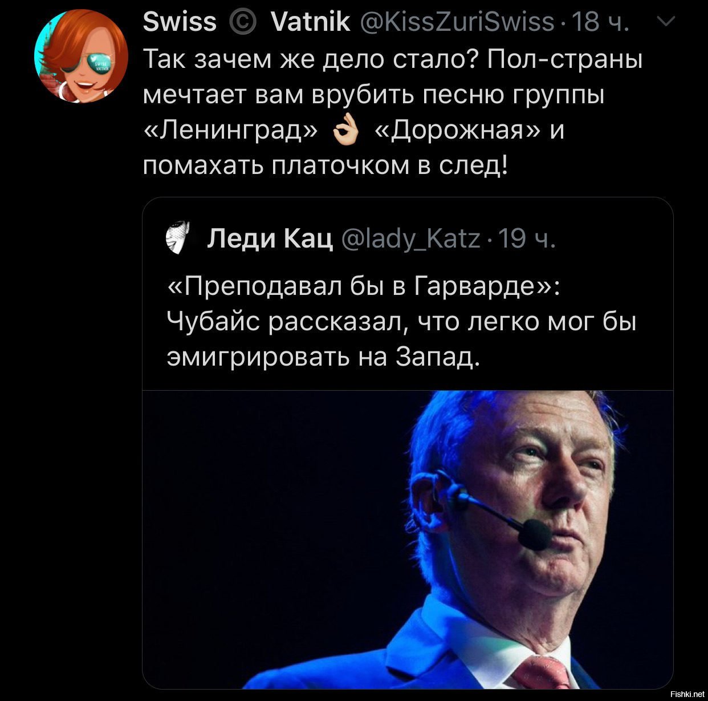The height and width of the screenshot is (701, 708).
Task: Open the @lady_Katz handle
Action: [411, 239]
